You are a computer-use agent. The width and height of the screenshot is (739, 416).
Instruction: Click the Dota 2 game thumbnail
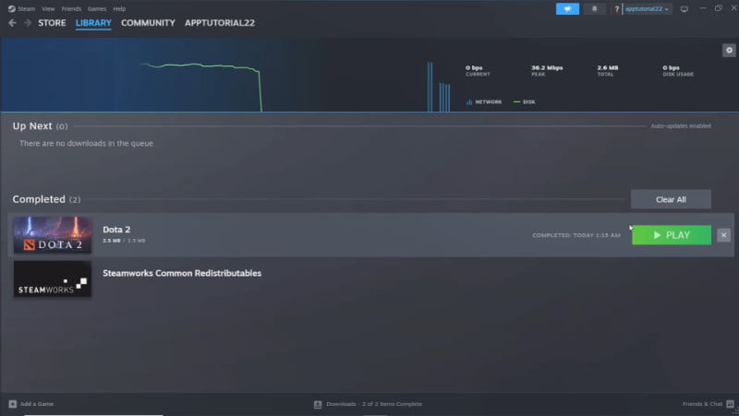coord(53,234)
